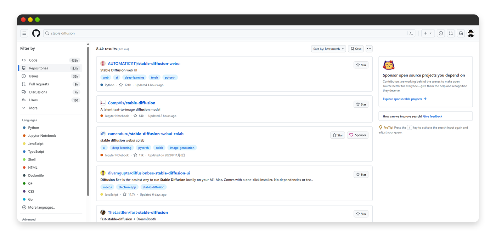Click the 64k stargazers count
Image resolution: width=496 pixels, height=248 pixels.
click(139, 116)
